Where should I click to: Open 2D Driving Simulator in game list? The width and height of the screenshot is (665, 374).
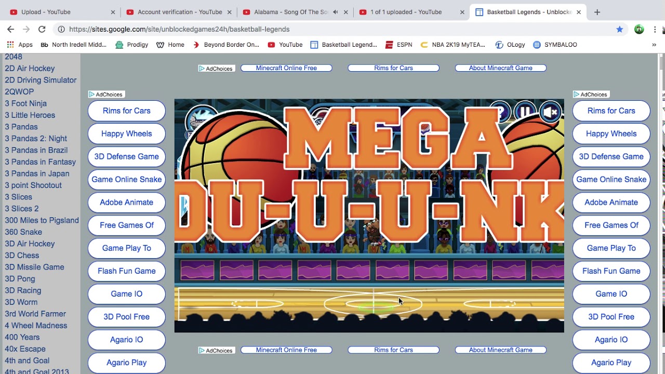click(41, 80)
